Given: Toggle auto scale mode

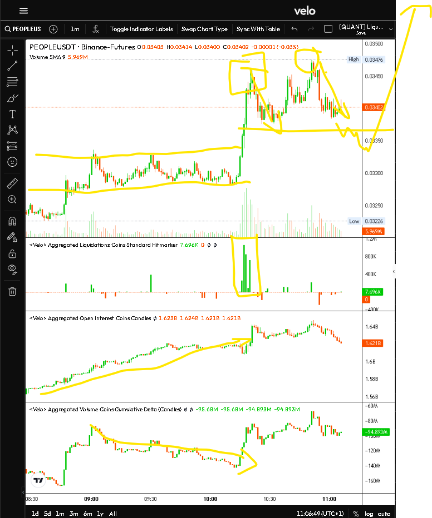Looking at the screenshot, I should pos(384,514).
